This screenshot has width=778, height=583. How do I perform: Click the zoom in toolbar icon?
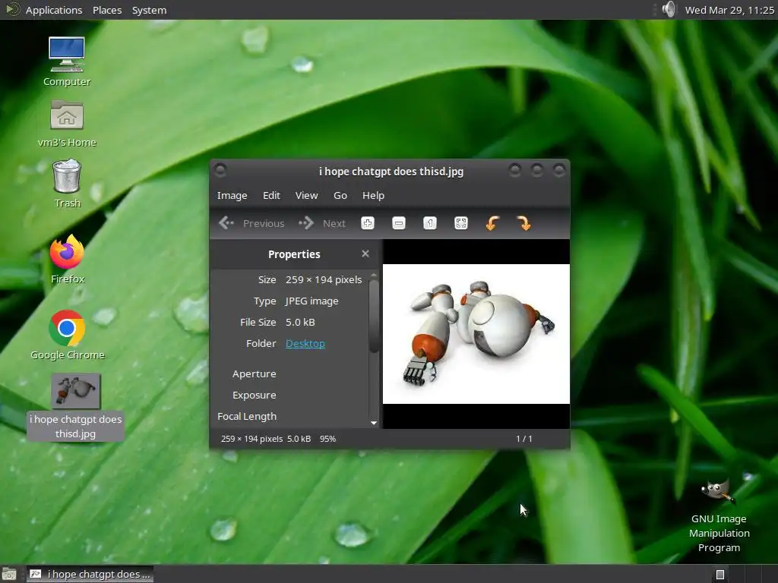(x=367, y=223)
